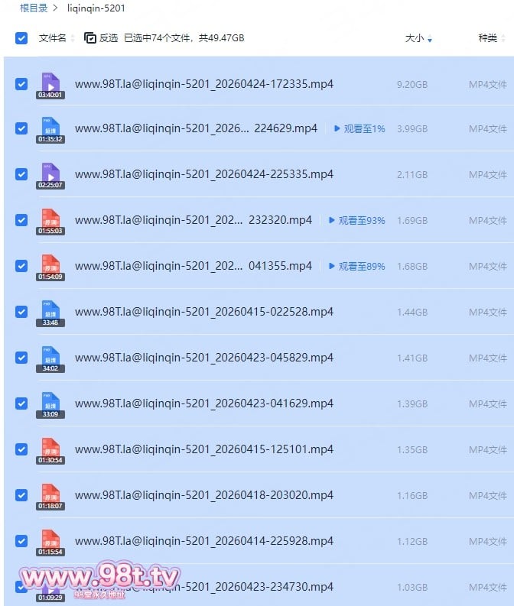Sort files by the 种类 column
Viewport: 514px width, 606px height.
tap(487, 37)
